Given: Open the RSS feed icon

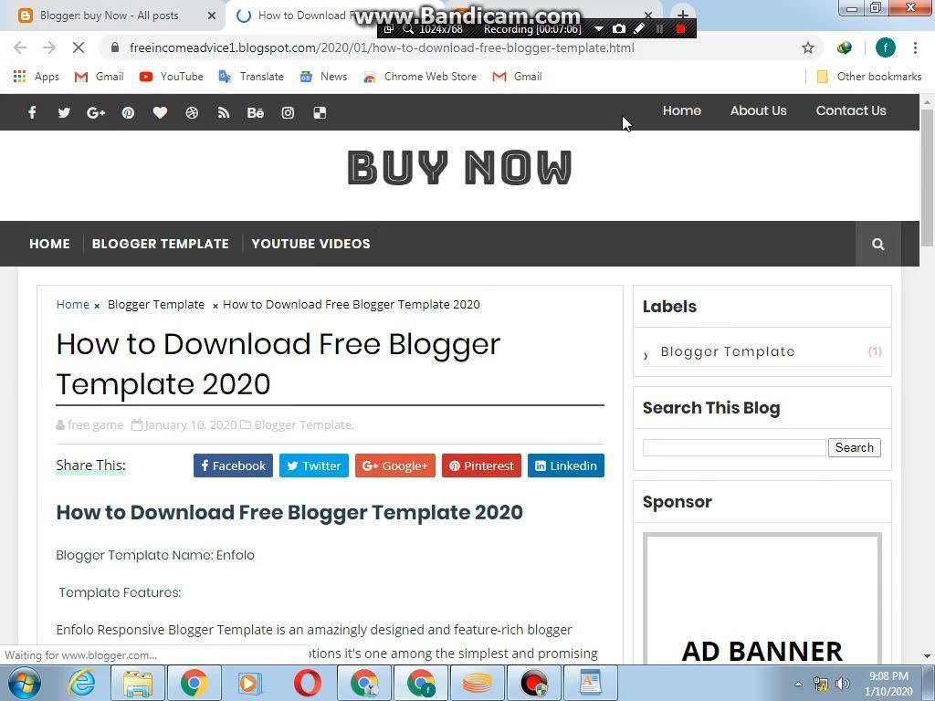Looking at the screenshot, I should coord(224,112).
